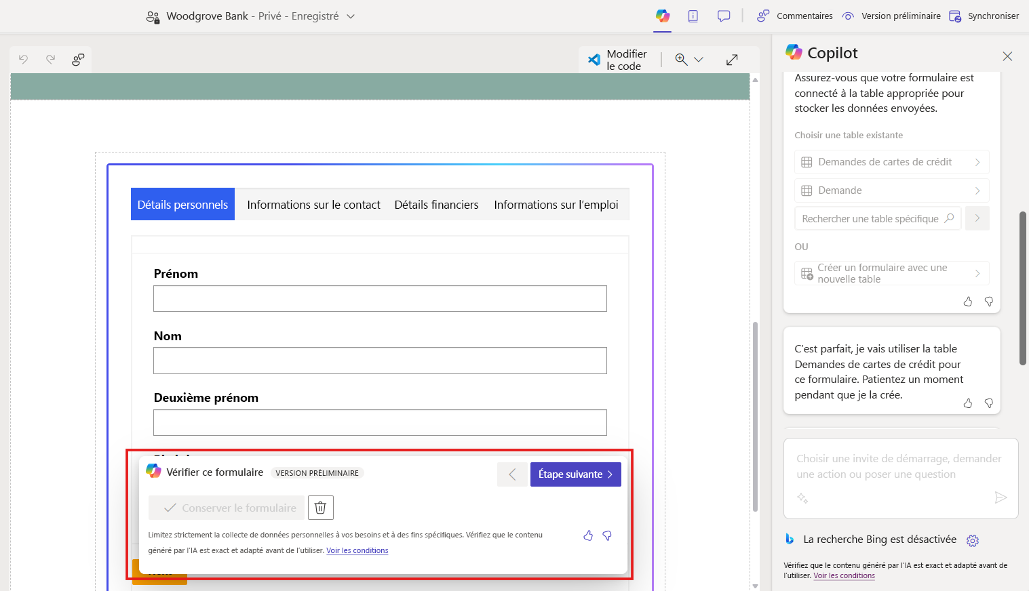
Task: Give thumbs down on the Demandes de cartes message
Action: [x=988, y=403]
